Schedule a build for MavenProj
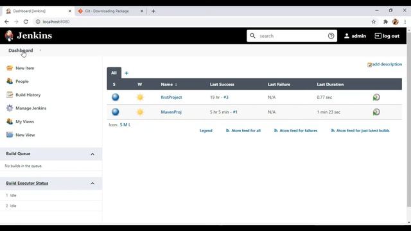Image resolution: width=411 pixels, height=231 pixels. tap(376, 112)
